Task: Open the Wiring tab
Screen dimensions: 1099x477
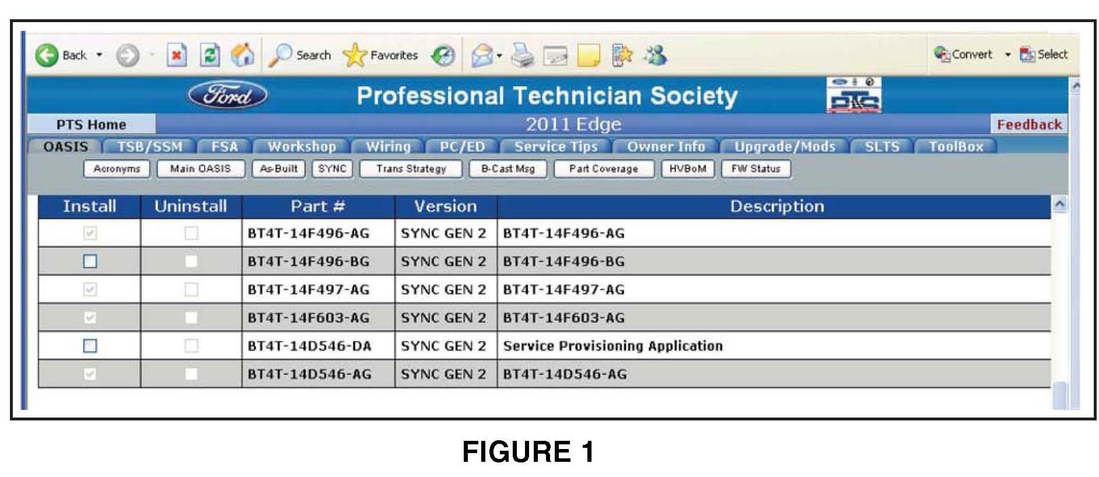Action: 388,146
